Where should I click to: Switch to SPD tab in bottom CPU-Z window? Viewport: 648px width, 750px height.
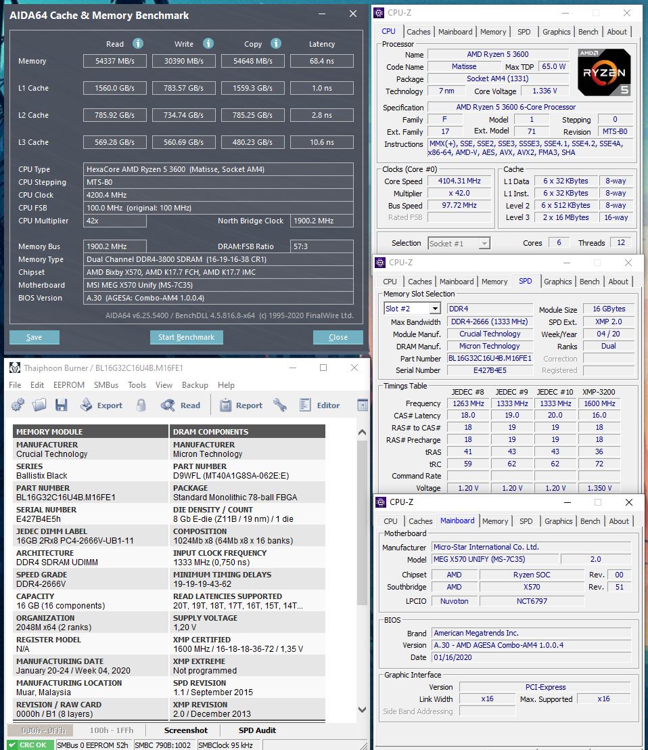click(526, 521)
